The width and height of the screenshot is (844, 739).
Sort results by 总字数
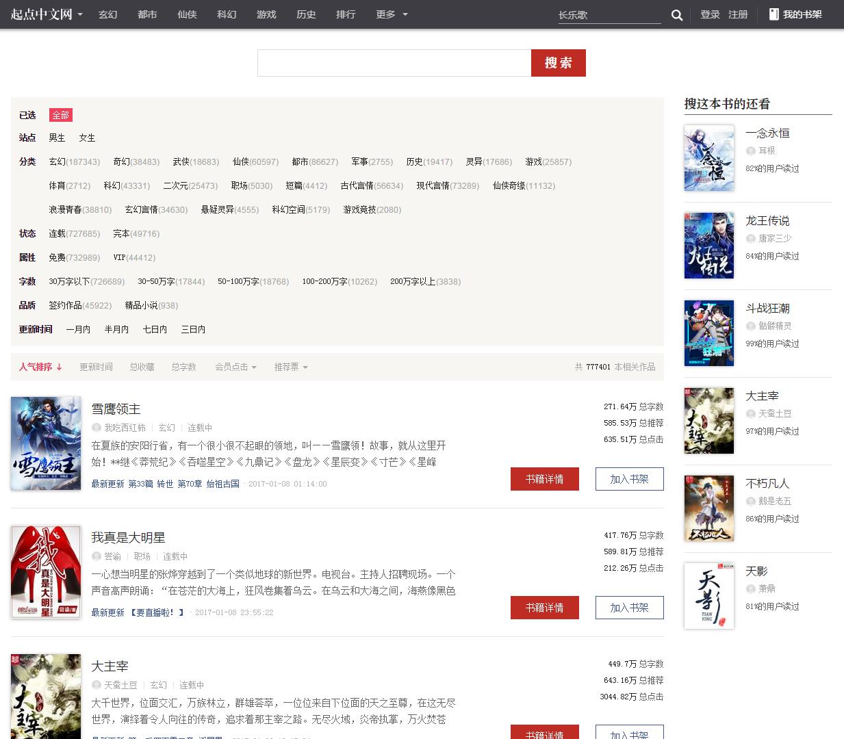tap(183, 367)
